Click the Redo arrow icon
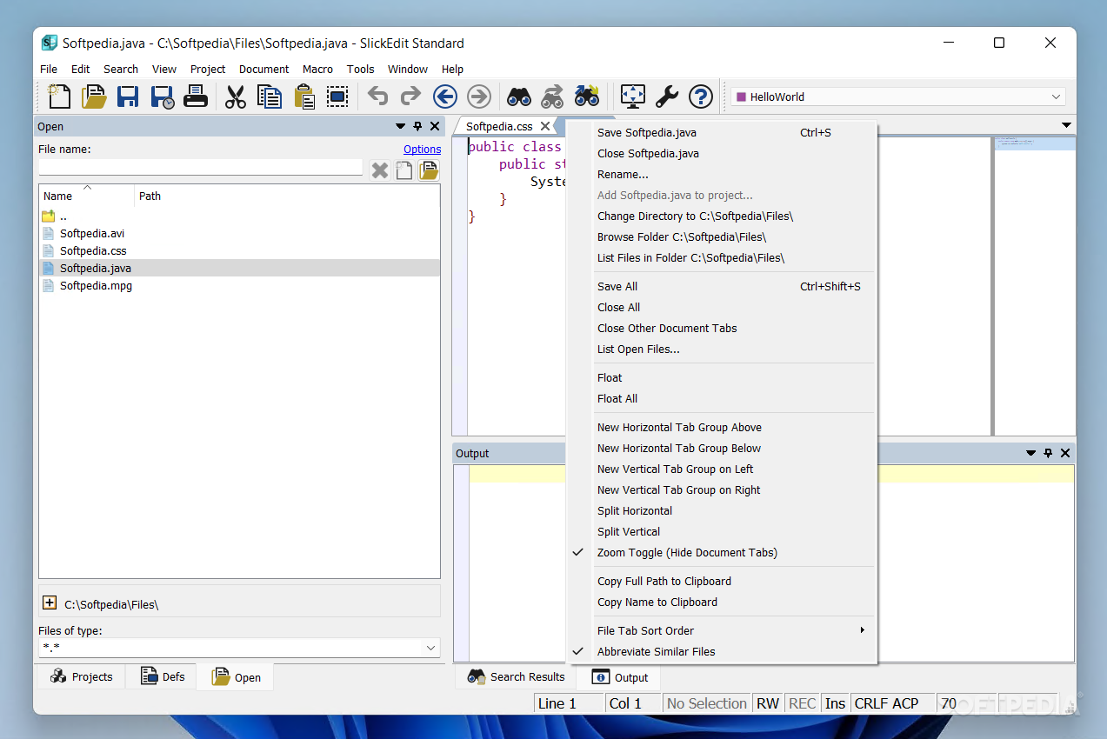The width and height of the screenshot is (1107, 739). [410, 96]
